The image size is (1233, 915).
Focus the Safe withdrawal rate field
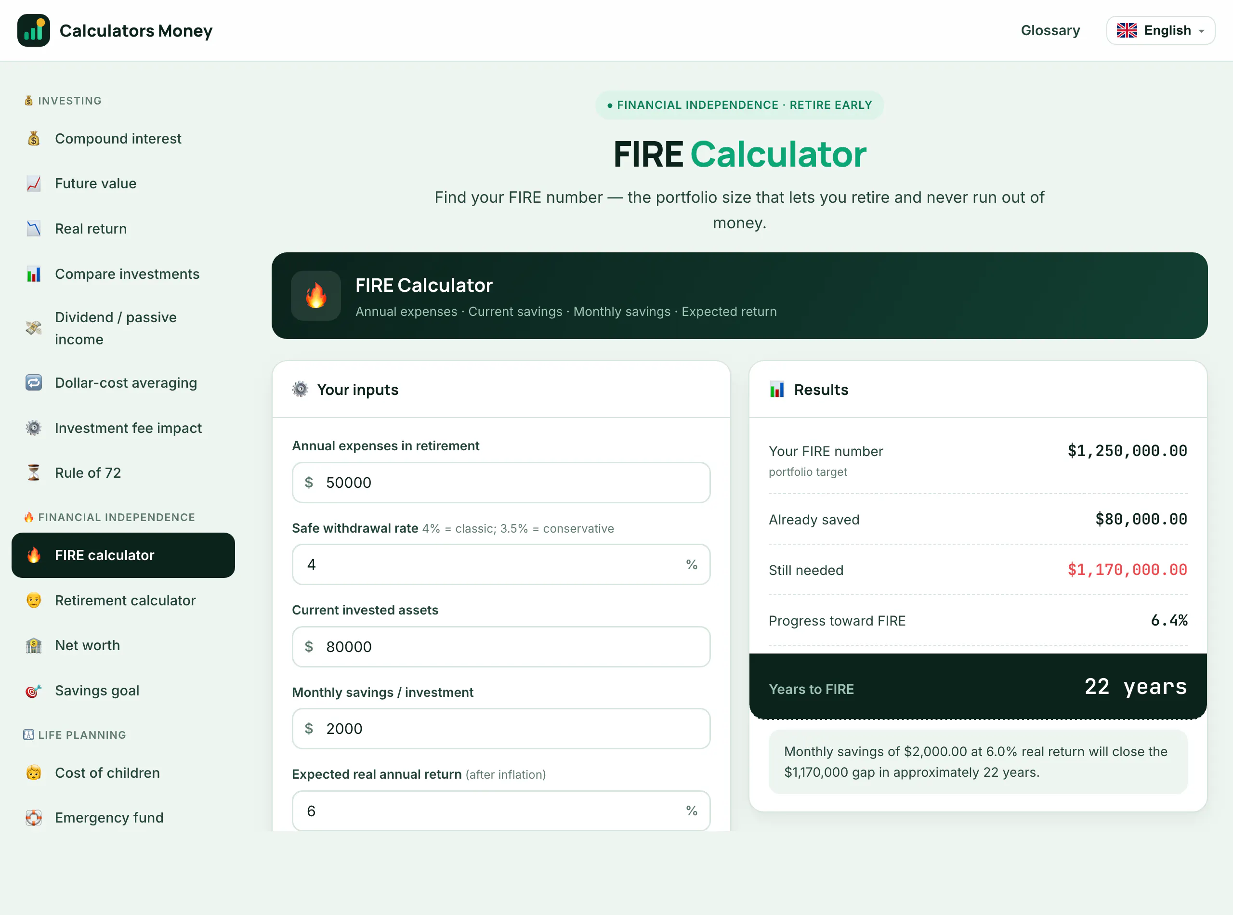(501, 564)
